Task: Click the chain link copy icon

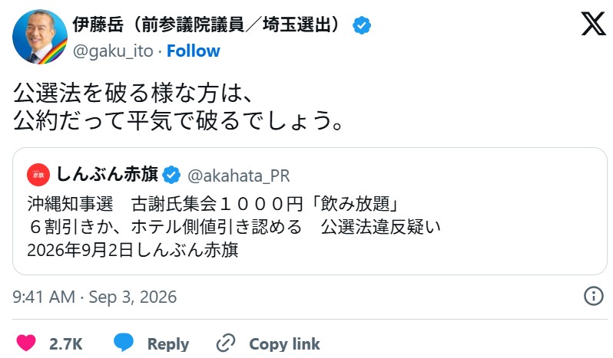Action: click(x=226, y=343)
